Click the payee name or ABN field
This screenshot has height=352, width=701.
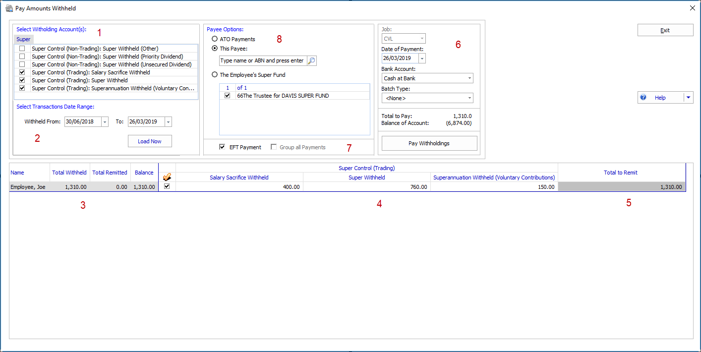tap(262, 61)
